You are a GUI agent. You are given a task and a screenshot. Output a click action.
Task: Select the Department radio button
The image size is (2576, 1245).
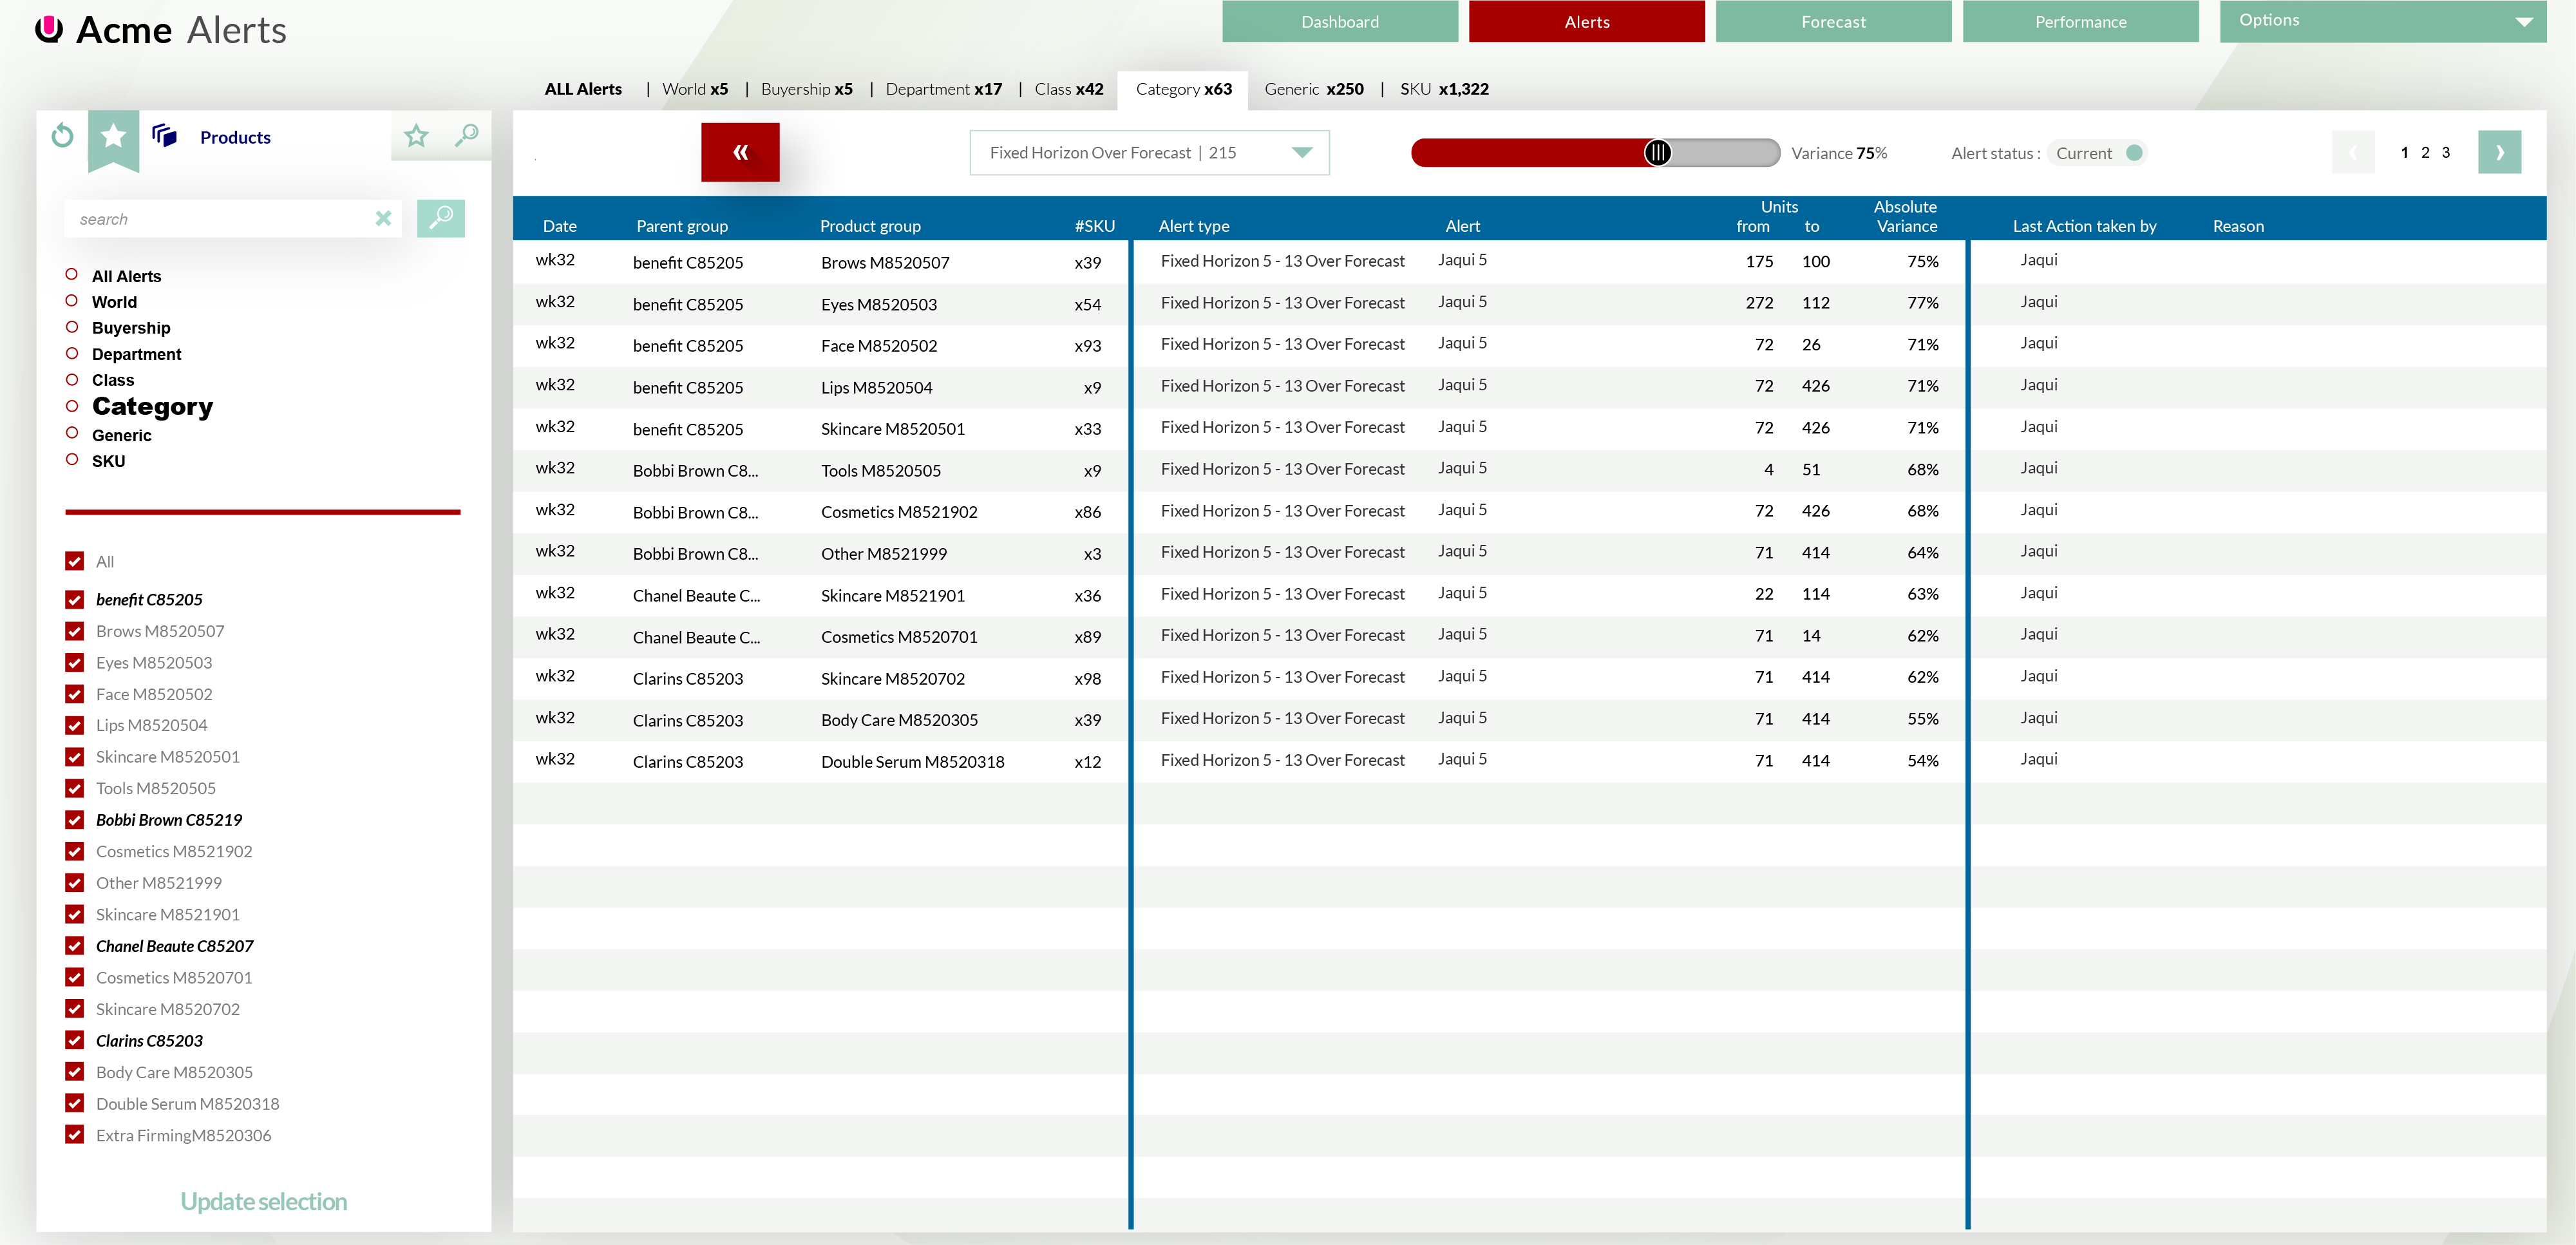tap(72, 354)
